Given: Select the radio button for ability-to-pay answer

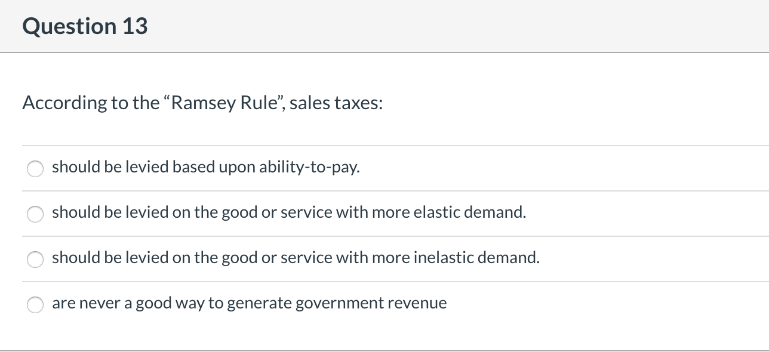Looking at the screenshot, I should coord(35,169).
